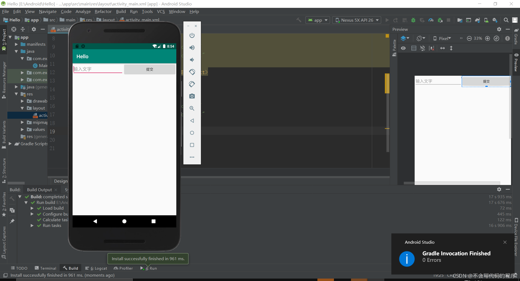The width and height of the screenshot is (520, 281).
Task: Toggle the Design tab in layout editor
Action: click(61, 181)
